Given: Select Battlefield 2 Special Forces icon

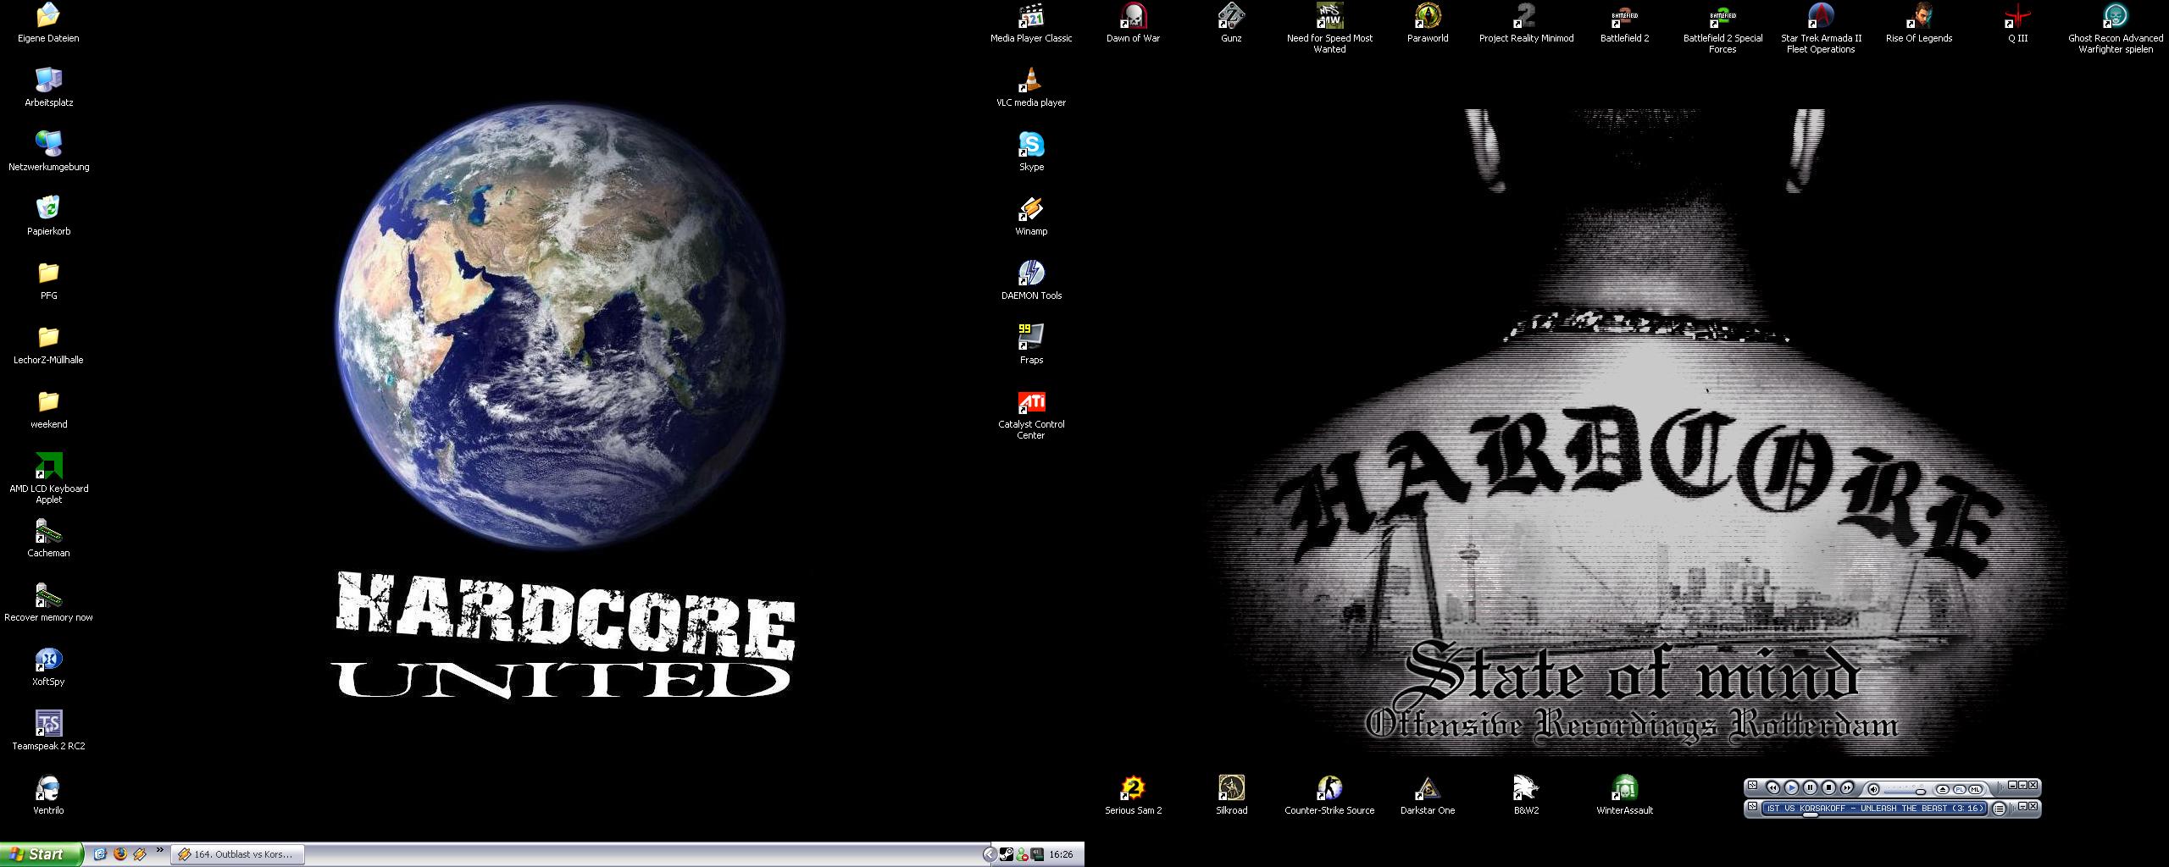Looking at the screenshot, I should point(1722,28).
